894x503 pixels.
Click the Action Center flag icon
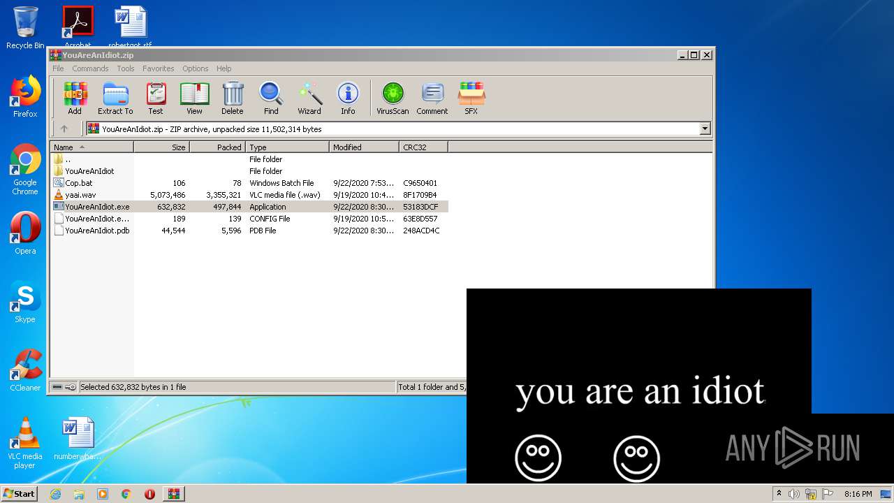[828, 494]
